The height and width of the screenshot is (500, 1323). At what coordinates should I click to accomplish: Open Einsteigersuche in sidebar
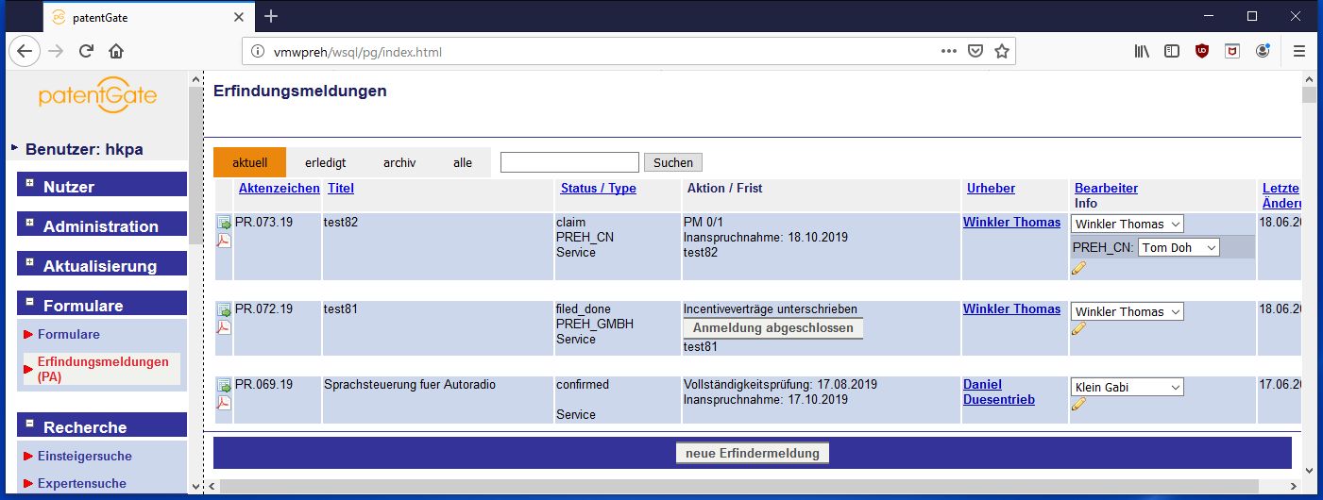pyautogui.click(x=84, y=456)
